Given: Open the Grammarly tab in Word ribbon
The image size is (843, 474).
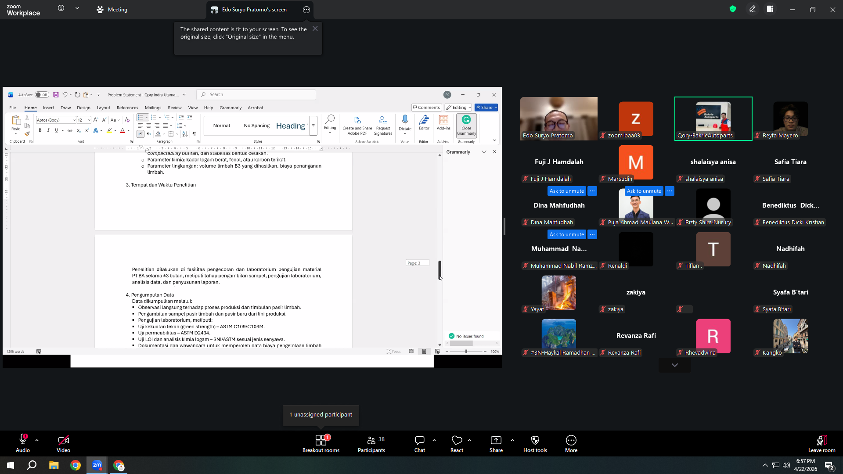Looking at the screenshot, I should tap(231, 108).
